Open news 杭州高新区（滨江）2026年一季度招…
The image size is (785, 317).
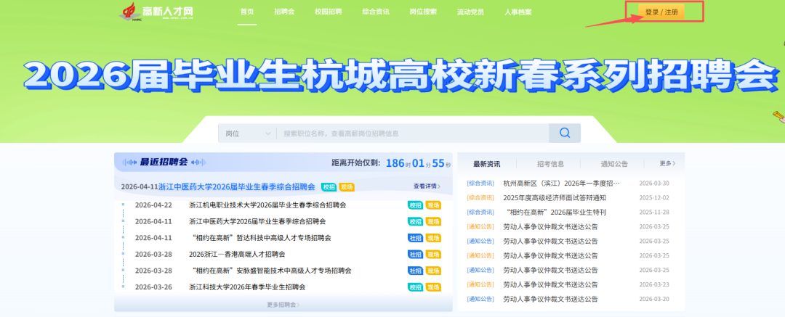click(x=562, y=184)
